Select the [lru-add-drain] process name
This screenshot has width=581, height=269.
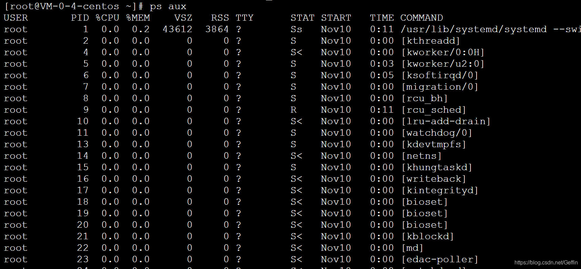(446, 121)
